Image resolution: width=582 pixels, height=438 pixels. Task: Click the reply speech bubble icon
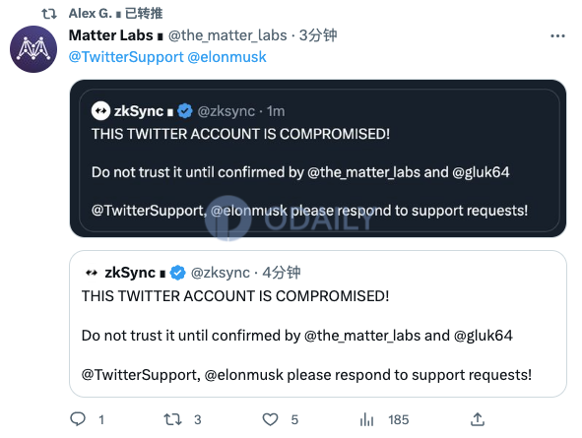[x=78, y=419]
